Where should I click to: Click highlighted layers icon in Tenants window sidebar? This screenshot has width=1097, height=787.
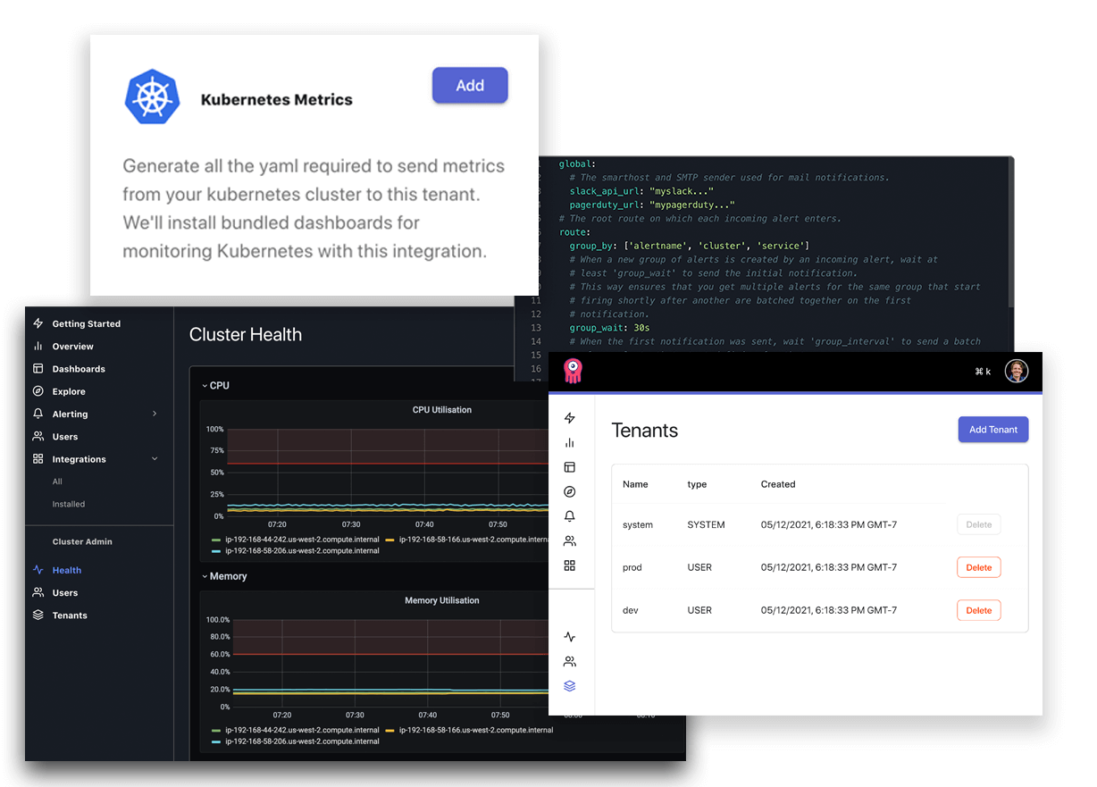[570, 686]
